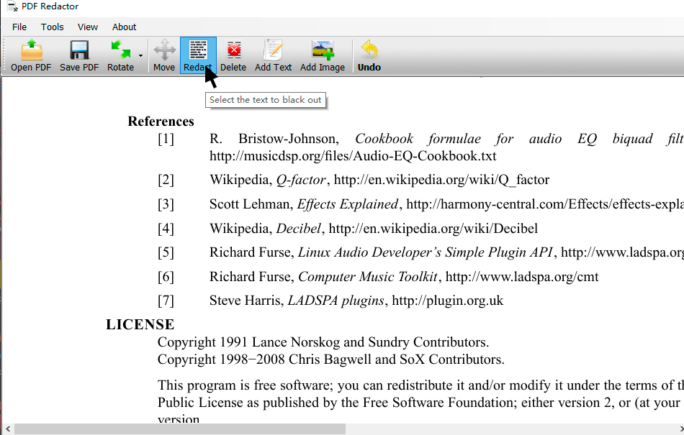This screenshot has width=684, height=435.
Task: Click reference number [1]
Action: tap(166, 139)
